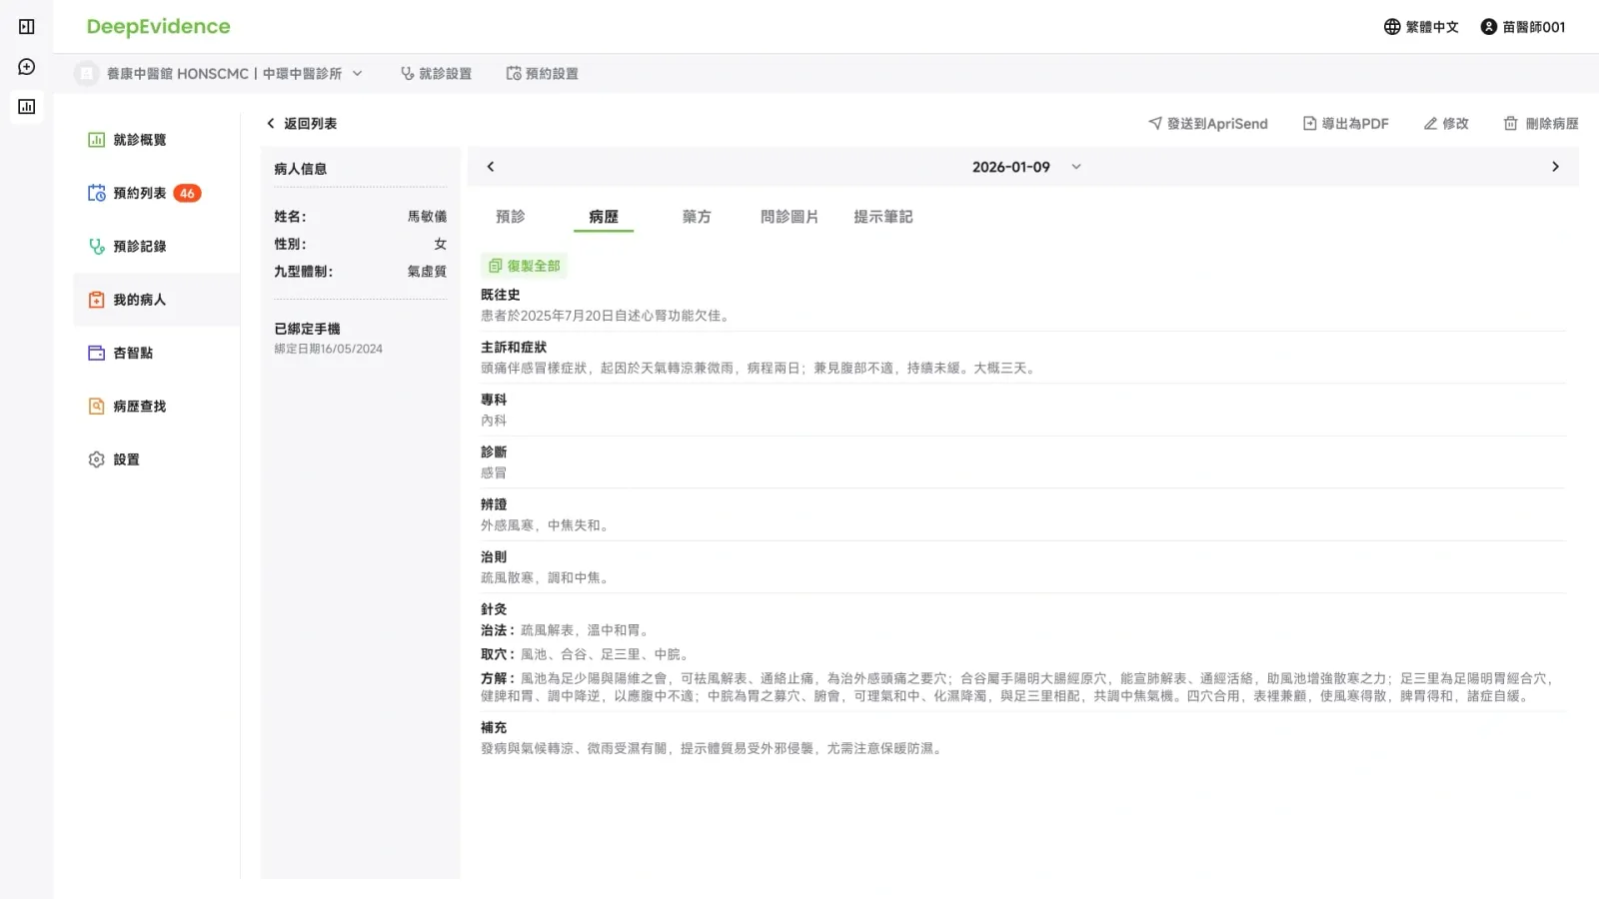Image resolution: width=1599 pixels, height=899 pixels.
Task: Go to previous date with left chevron
Action: pyautogui.click(x=491, y=167)
